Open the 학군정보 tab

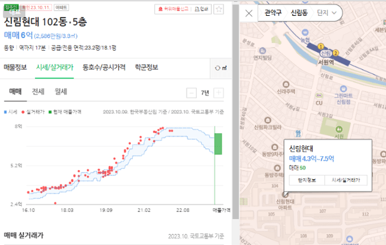coord(147,67)
